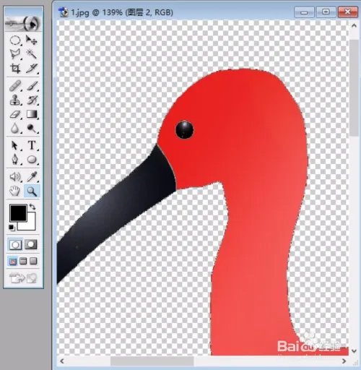Switch to Quick Mask mode
The width and height of the screenshot is (361, 370).
click(31, 244)
